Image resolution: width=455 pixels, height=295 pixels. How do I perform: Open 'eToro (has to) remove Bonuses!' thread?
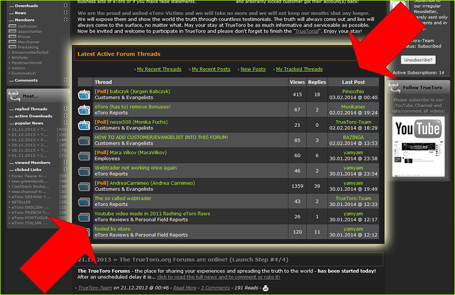point(133,107)
